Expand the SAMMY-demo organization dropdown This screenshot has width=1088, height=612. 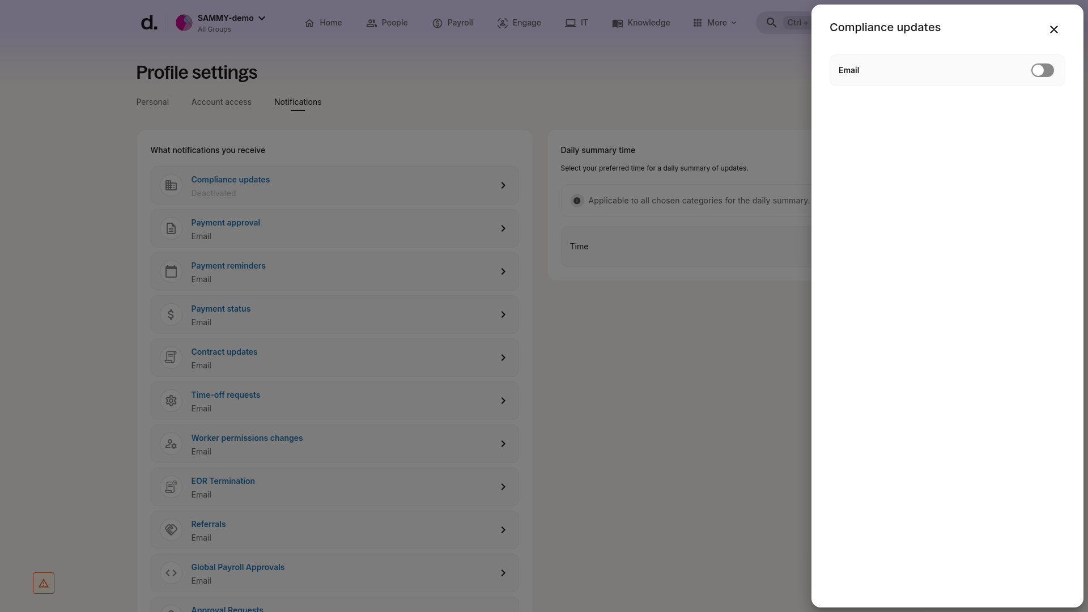pyautogui.click(x=262, y=18)
